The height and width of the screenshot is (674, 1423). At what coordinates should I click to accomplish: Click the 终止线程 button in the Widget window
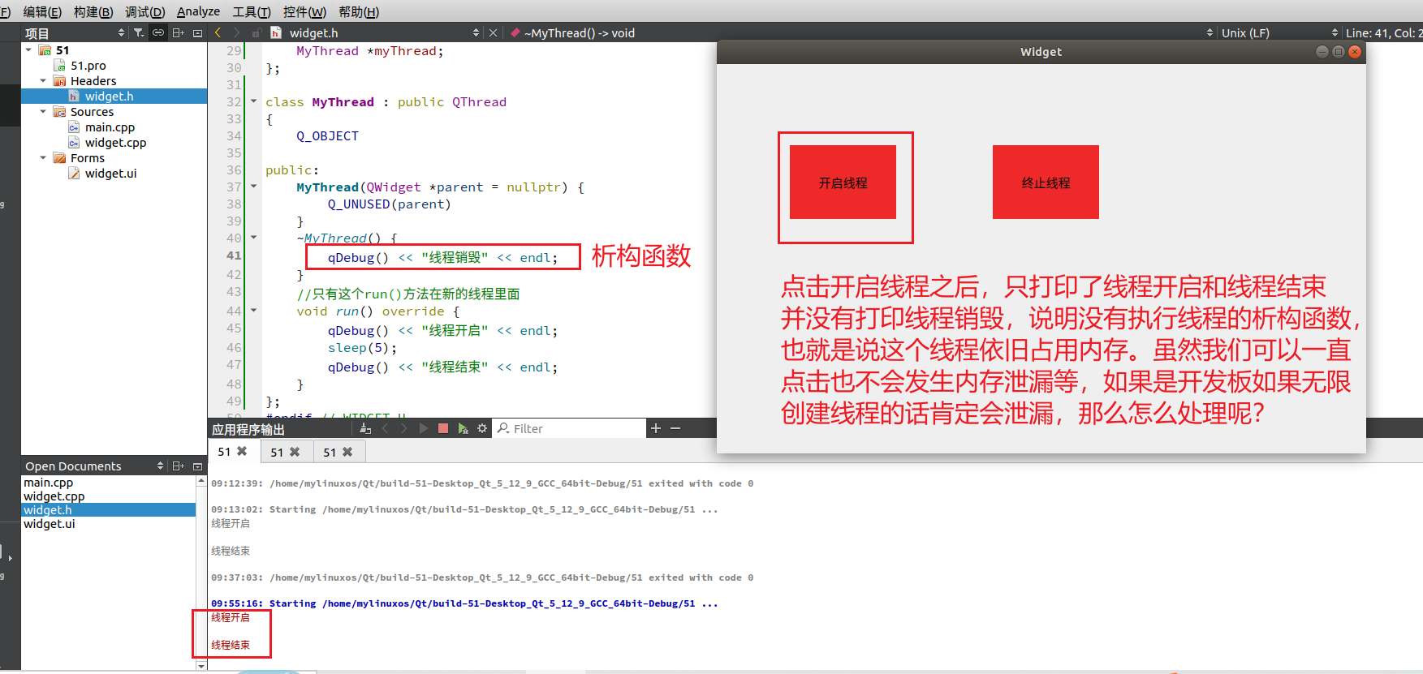(1046, 182)
